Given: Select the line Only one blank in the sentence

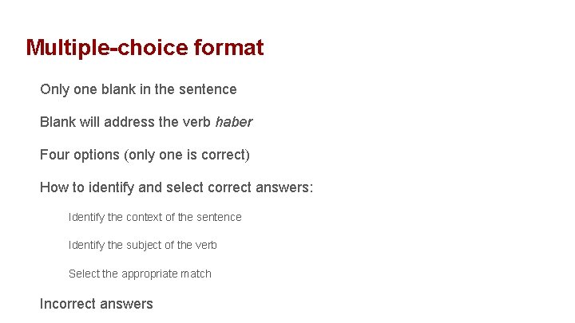Looking at the screenshot, I should click(x=138, y=89).
